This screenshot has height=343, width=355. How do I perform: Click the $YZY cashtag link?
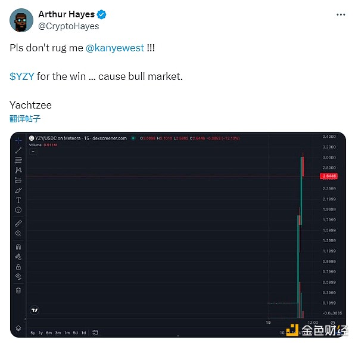pyautogui.click(x=22, y=76)
